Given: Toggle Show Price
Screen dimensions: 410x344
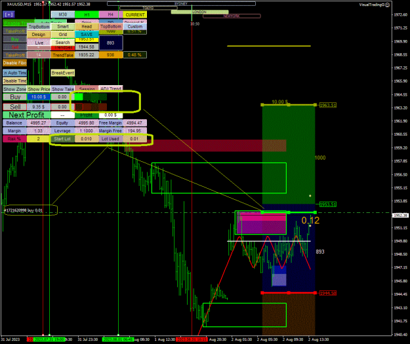Looking at the screenshot, I should (39, 89).
